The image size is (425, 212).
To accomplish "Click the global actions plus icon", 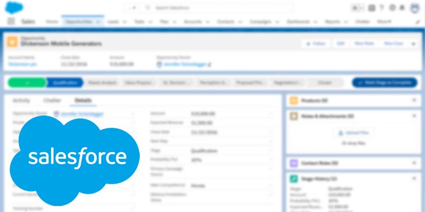I will tap(372, 8).
